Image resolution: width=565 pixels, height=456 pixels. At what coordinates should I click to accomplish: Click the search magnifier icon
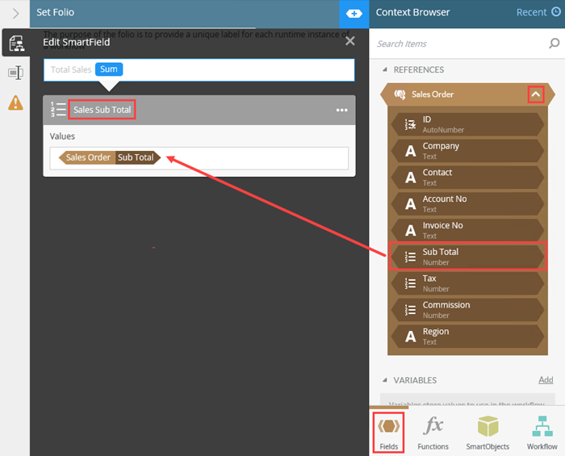(x=555, y=44)
